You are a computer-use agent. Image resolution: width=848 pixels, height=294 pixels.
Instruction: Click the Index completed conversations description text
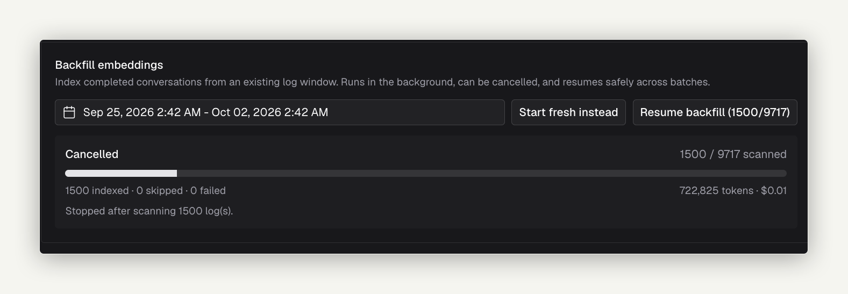point(382,82)
